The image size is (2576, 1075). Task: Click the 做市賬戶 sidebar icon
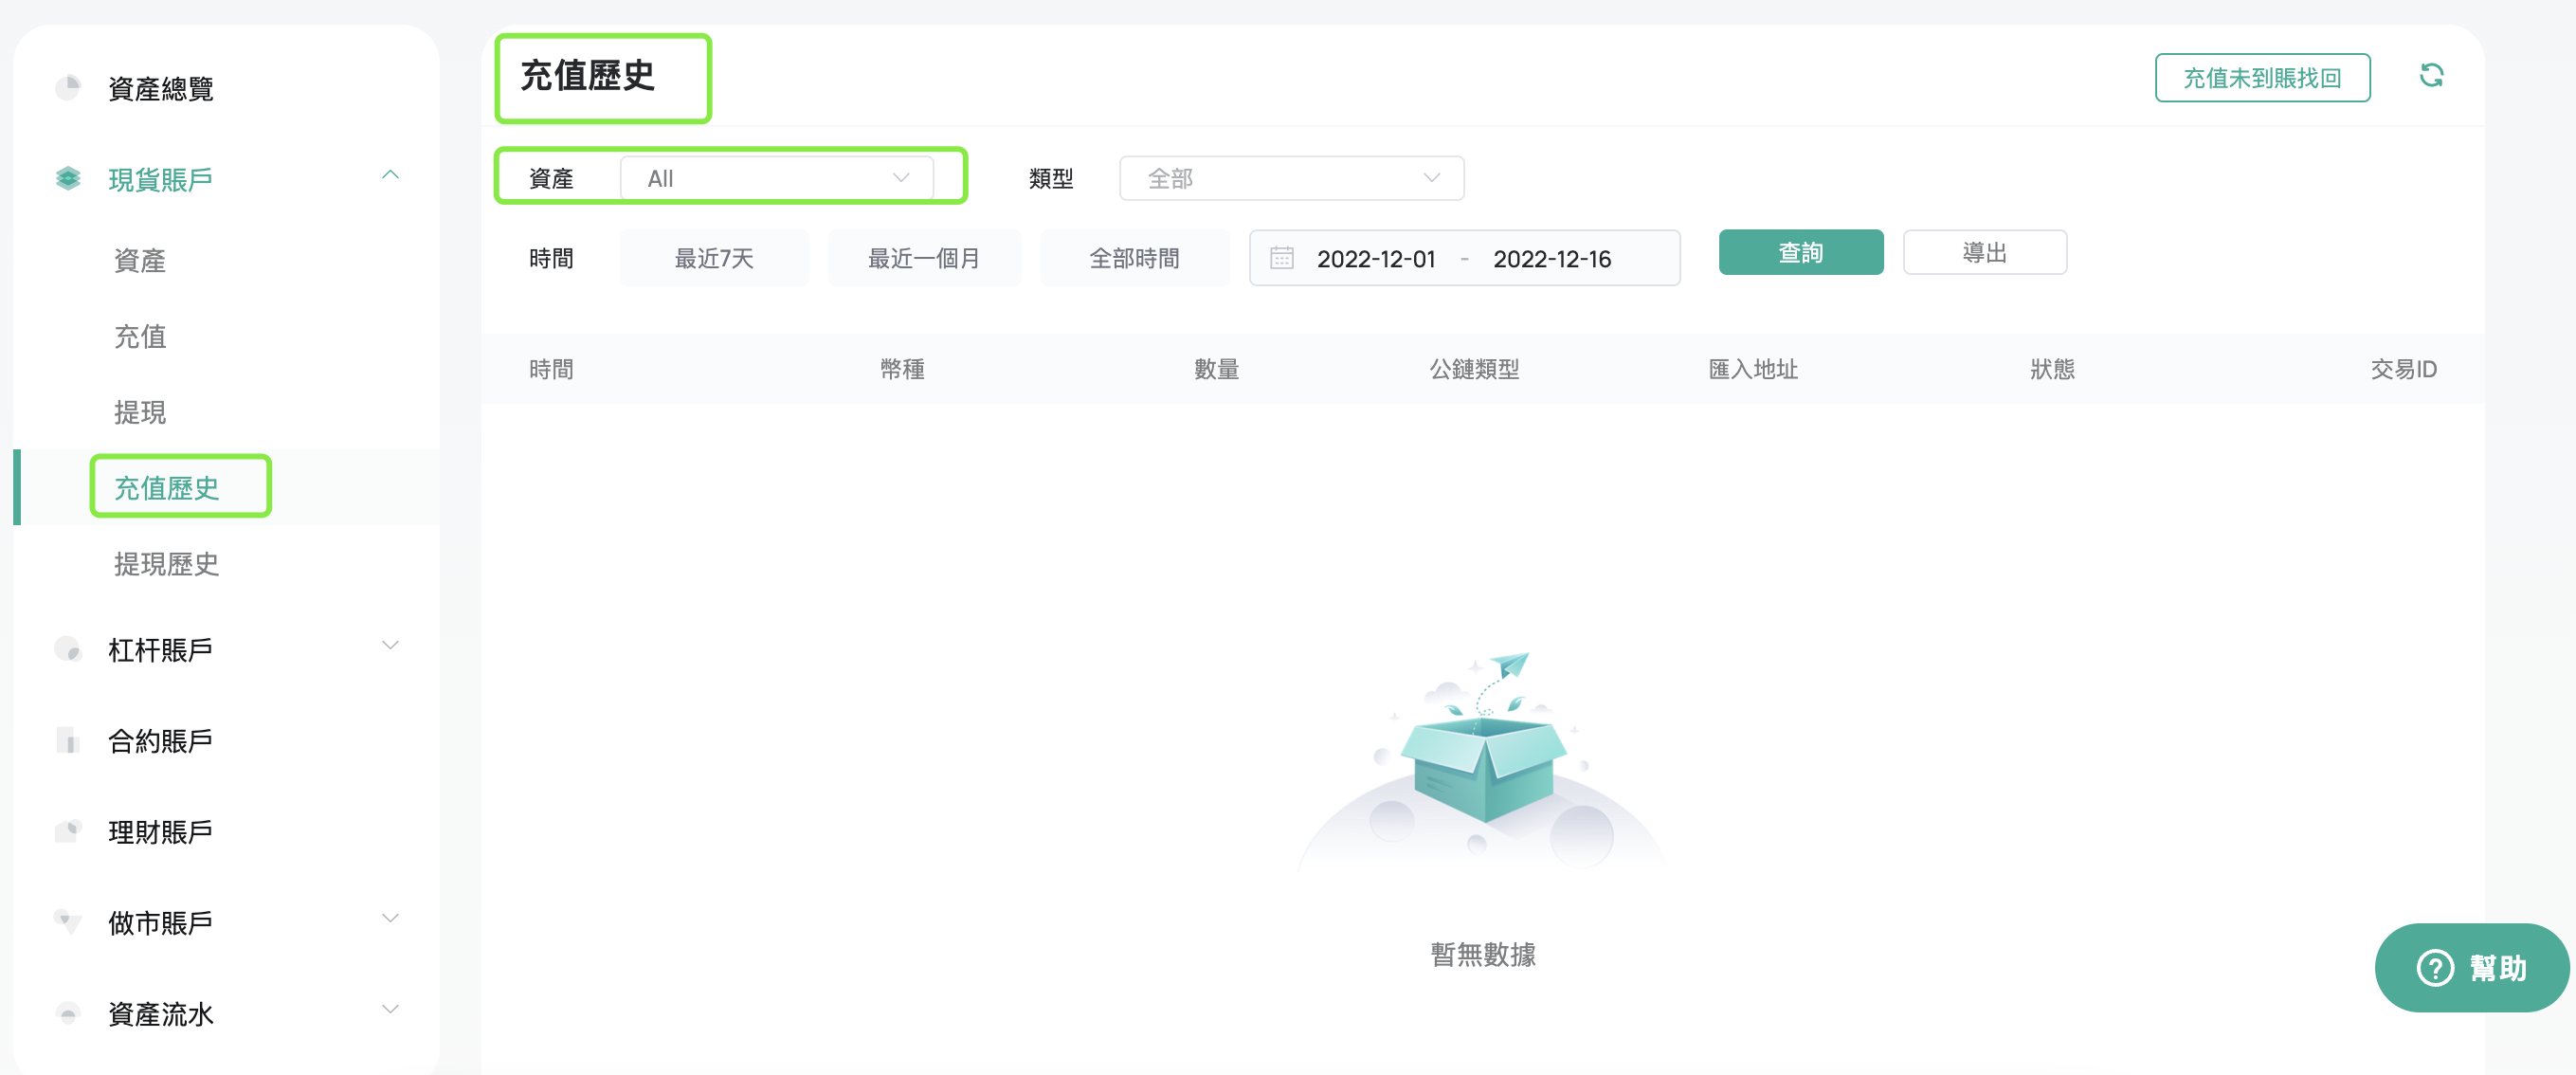click(68, 922)
